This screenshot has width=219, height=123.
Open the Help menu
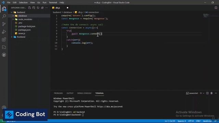[62, 2]
